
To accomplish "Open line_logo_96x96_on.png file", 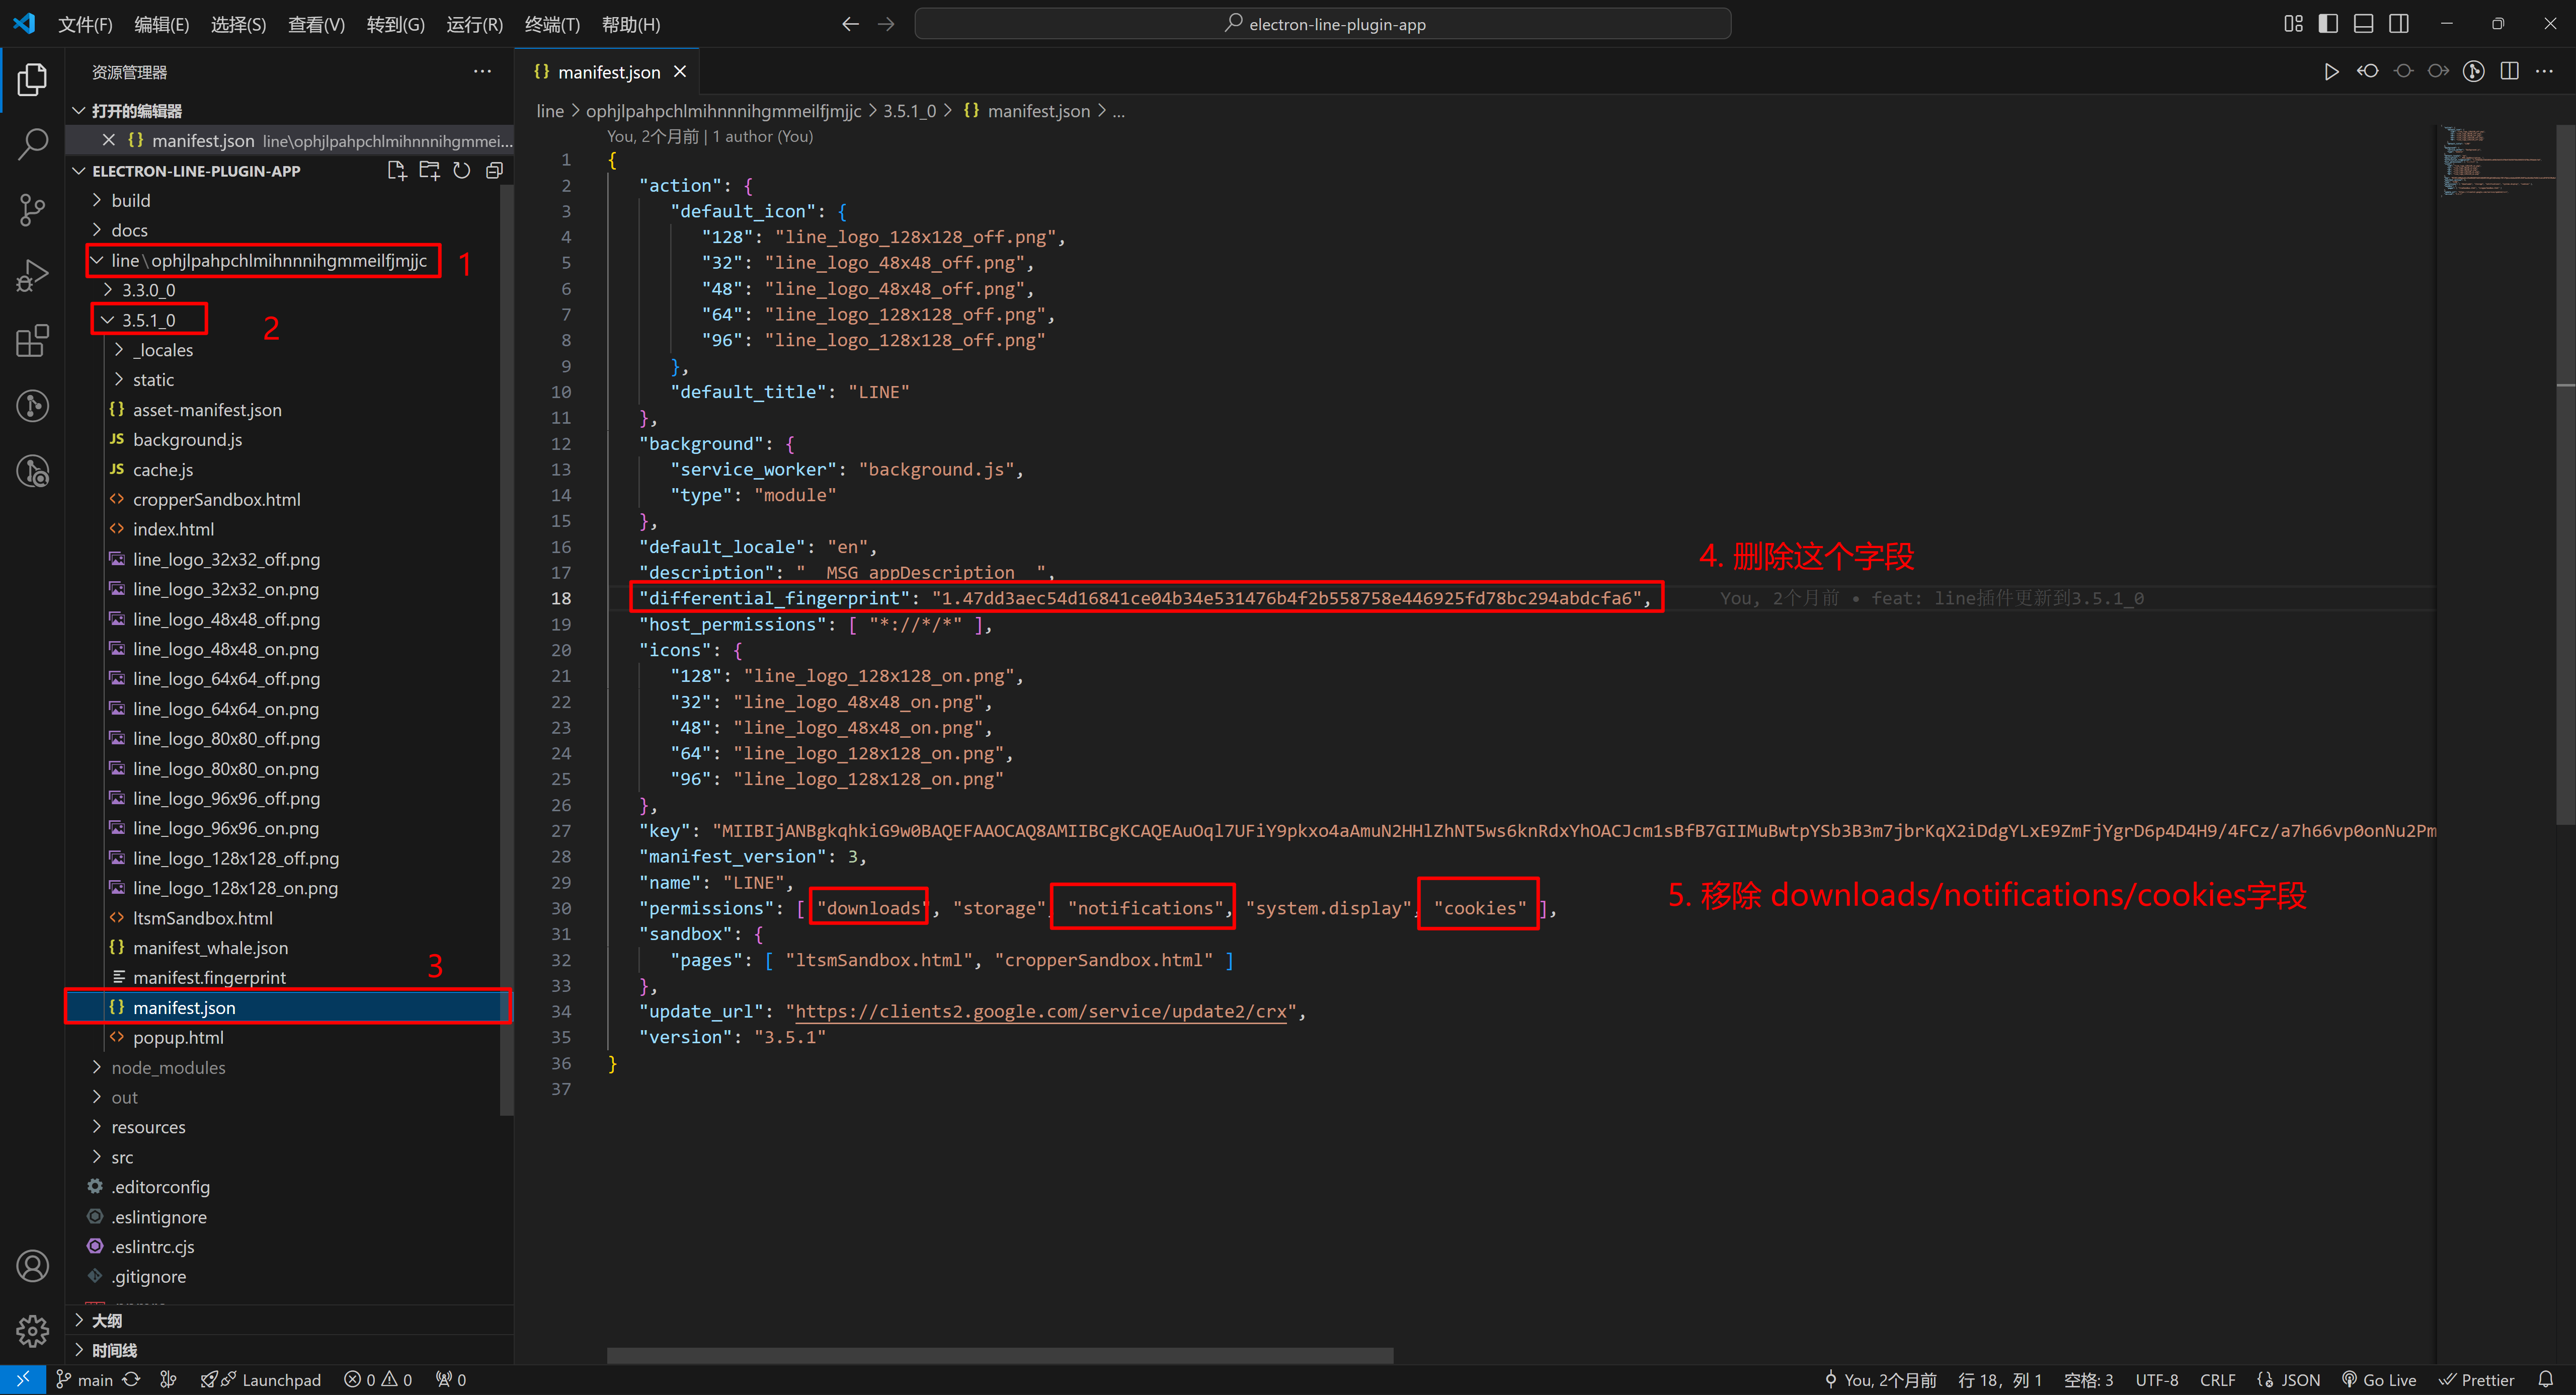I will [226, 829].
